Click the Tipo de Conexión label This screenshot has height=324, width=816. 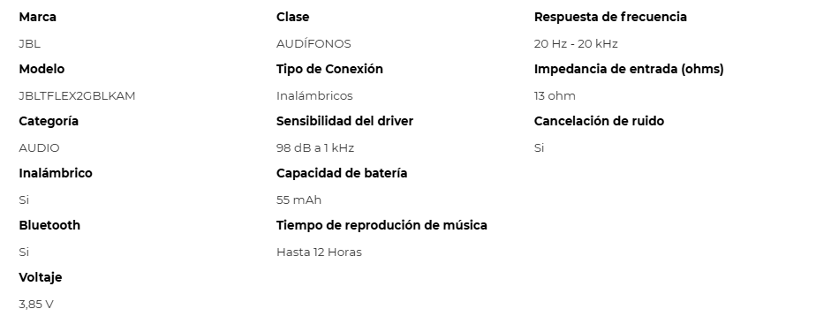329,69
